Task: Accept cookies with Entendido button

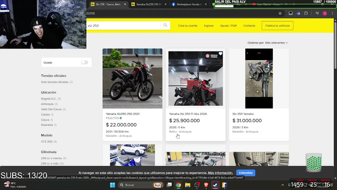Action: (x=246, y=173)
